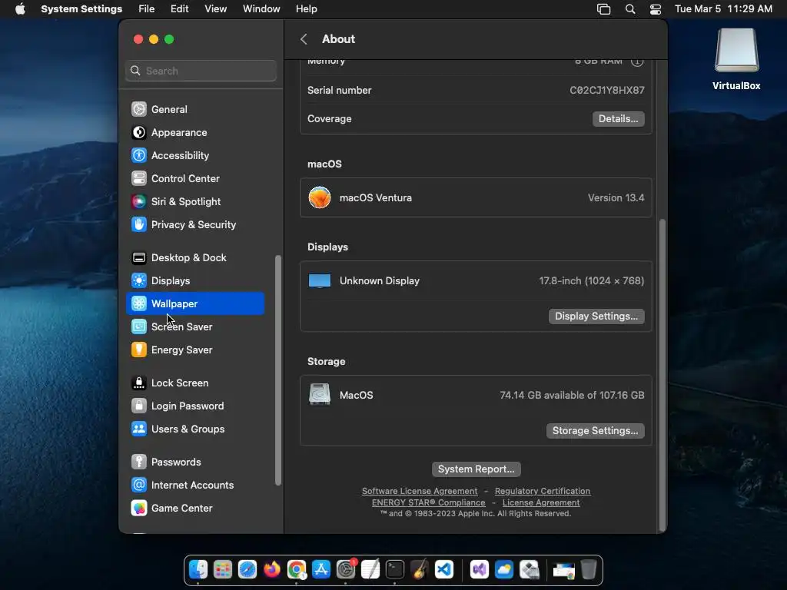This screenshot has height=590, width=787.
Task: Launch Visual Studio from the Dock
Action: pyautogui.click(x=480, y=569)
